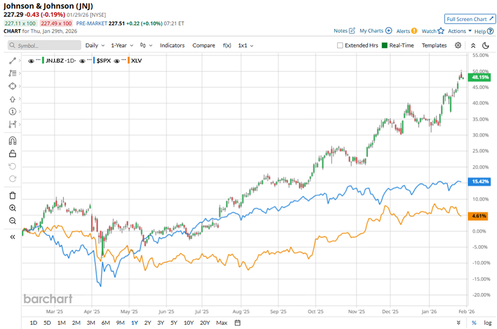The height and width of the screenshot is (329, 497).
Task: Open chart settings gear icon
Action: pyautogui.click(x=458, y=45)
